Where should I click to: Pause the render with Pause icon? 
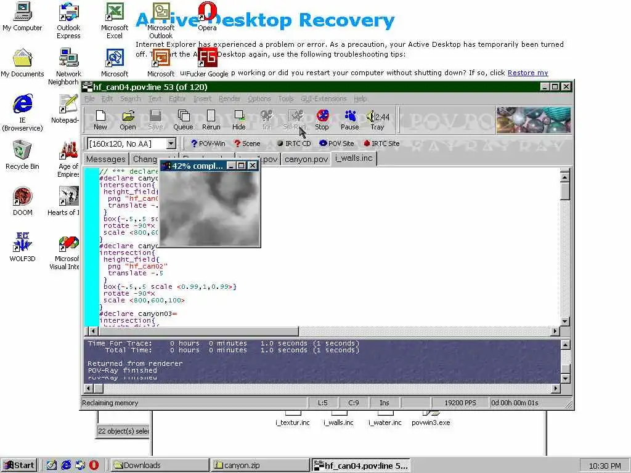[350, 120]
